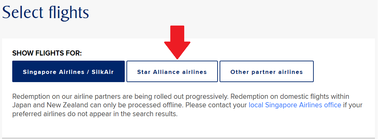Show flights for Other partner airlines
Viewport: 378px width, 139px height.
tap(267, 71)
